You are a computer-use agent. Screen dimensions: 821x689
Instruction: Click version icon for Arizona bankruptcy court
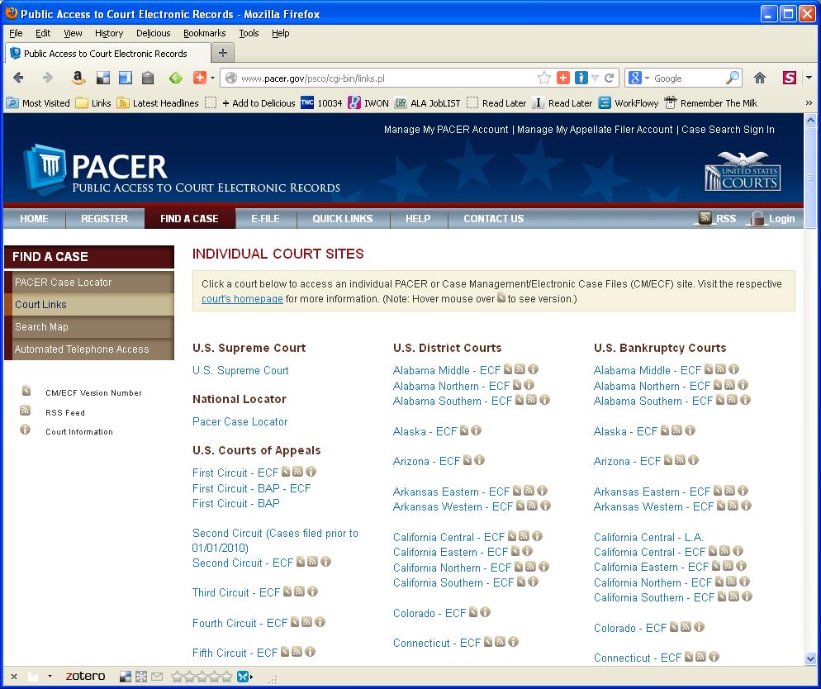coord(668,460)
